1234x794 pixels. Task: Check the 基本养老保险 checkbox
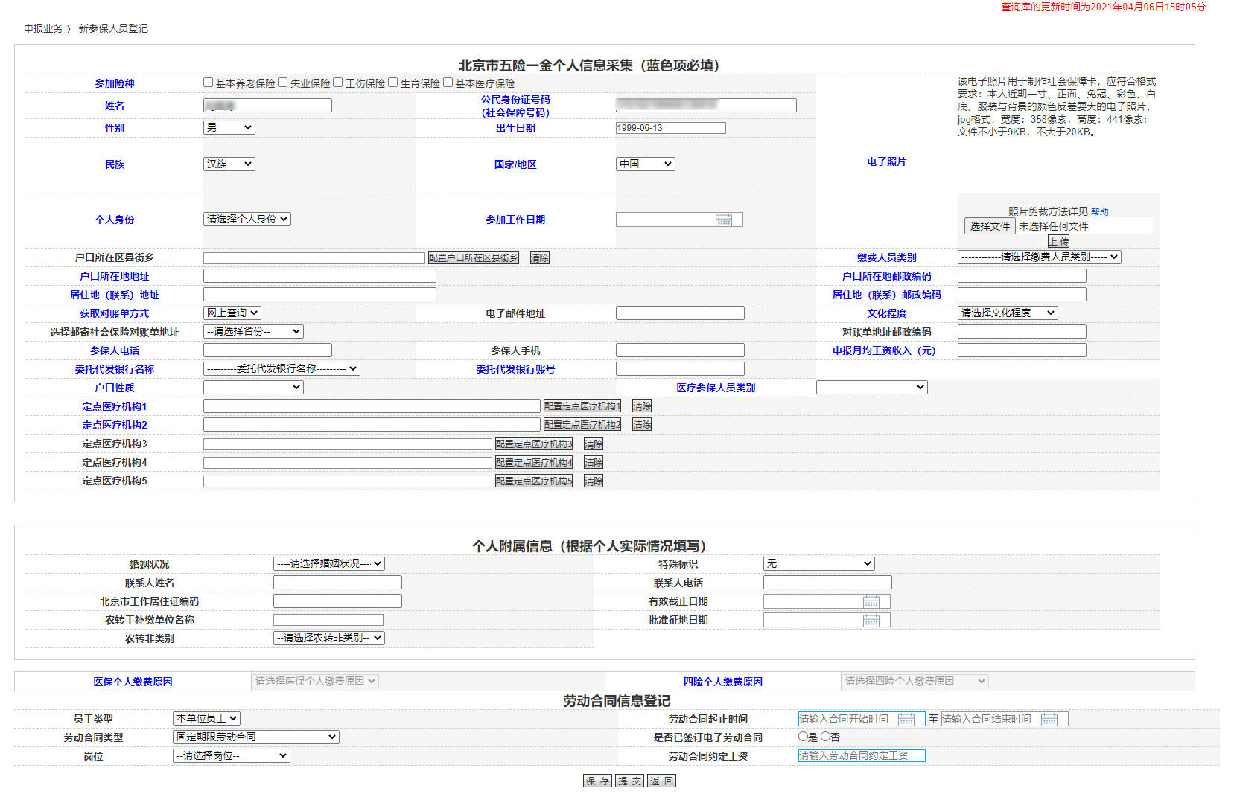tap(209, 83)
